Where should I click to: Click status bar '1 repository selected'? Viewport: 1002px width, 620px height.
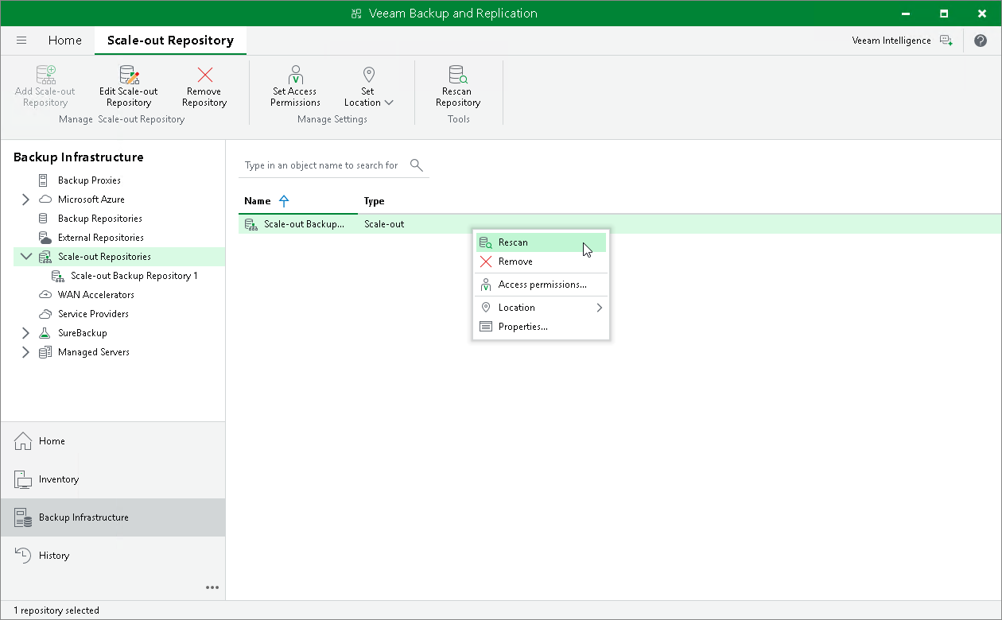(56, 610)
